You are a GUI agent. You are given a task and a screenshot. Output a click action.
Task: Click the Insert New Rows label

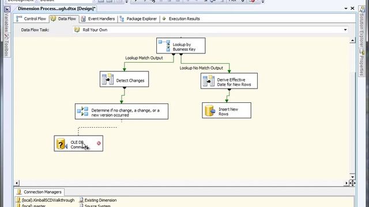pos(228,112)
